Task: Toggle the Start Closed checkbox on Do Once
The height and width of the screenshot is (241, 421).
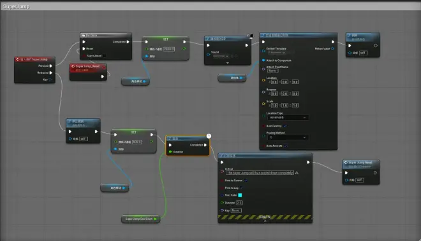Action: tap(104, 56)
